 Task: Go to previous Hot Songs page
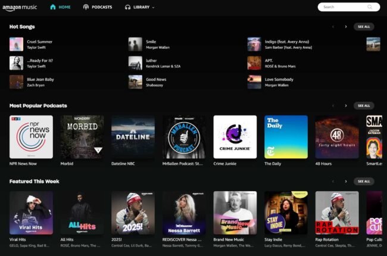tap(333, 27)
